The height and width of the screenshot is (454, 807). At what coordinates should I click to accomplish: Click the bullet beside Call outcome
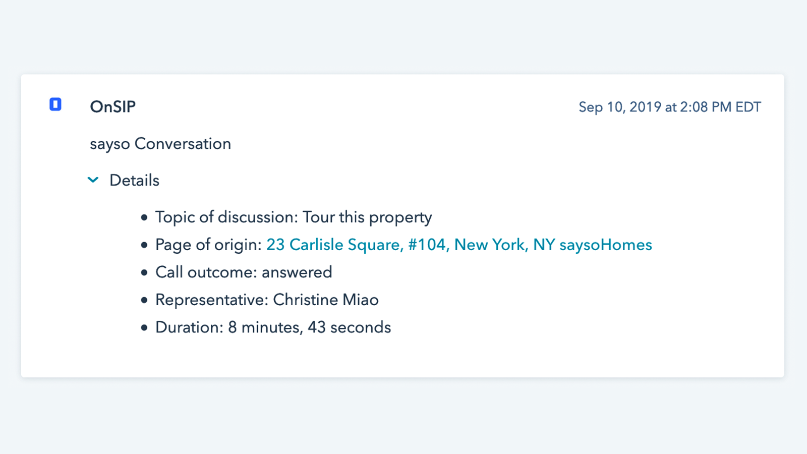pyautogui.click(x=143, y=272)
